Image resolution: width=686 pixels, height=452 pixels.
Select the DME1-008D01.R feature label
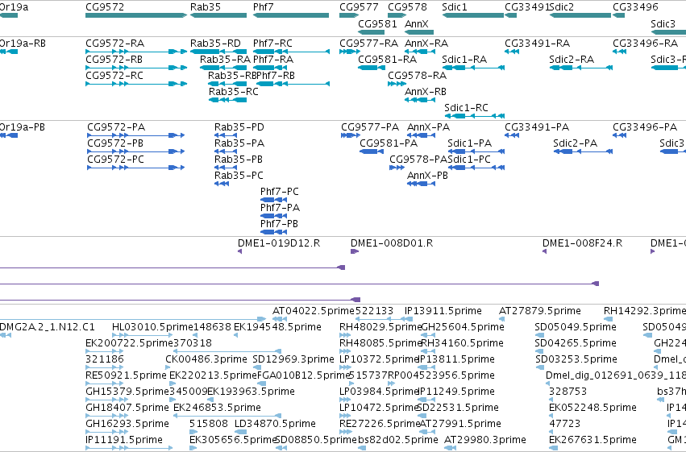click(392, 243)
